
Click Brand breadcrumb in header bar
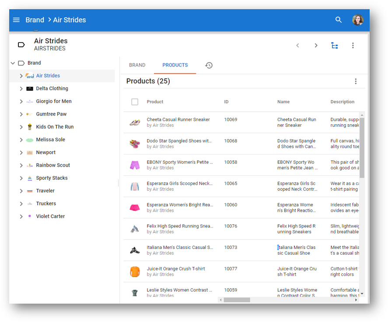(x=35, y=20)
